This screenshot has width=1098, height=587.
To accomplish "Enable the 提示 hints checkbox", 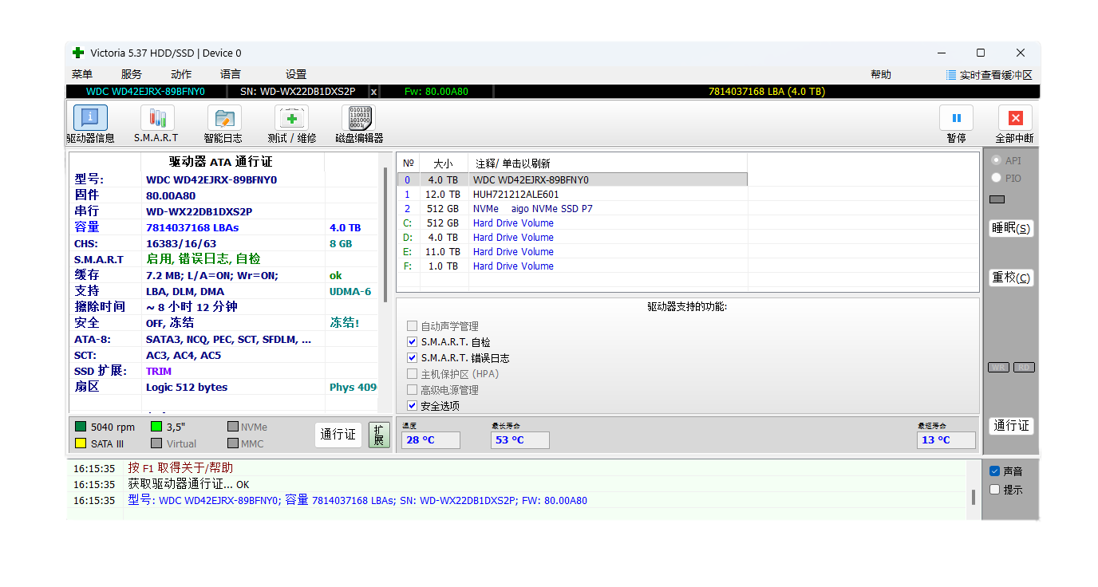I will (994, 490).
